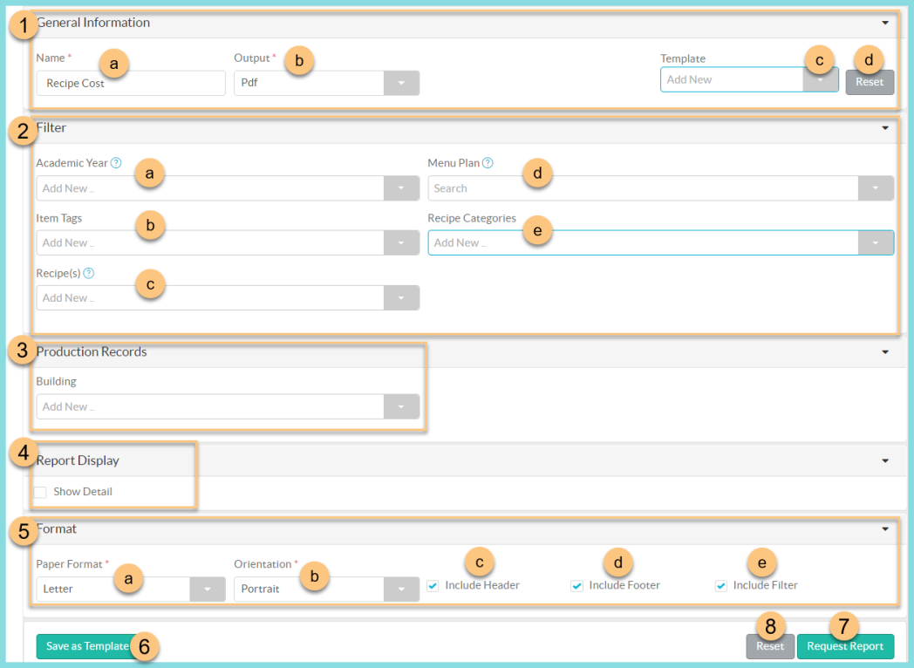The height and width of the screenshot is (668, 914).
Task: Click the Menu Plan help icon
Action: (x=488, y=163)
